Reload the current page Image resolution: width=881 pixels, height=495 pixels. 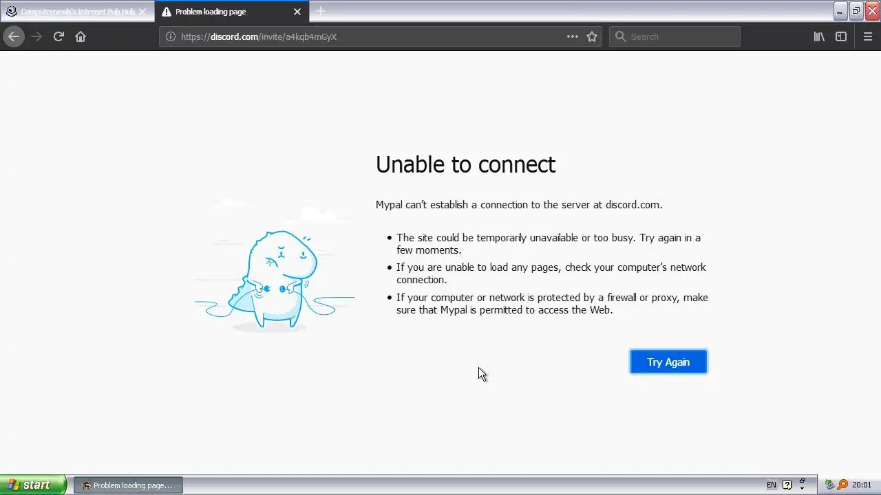pyautogui.click(x=59, y=36)
